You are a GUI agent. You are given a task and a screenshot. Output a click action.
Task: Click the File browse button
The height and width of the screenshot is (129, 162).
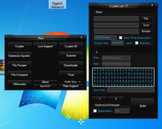coord(146,19)
